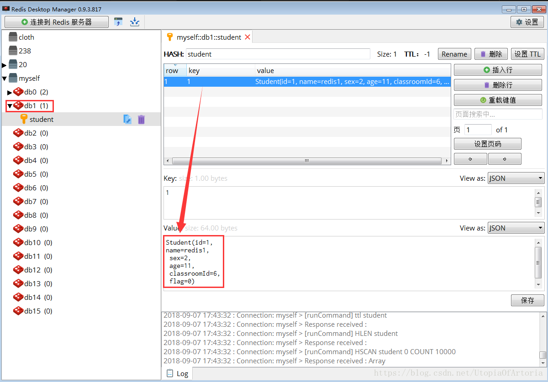Click the myself server icon

click(13, 78)
